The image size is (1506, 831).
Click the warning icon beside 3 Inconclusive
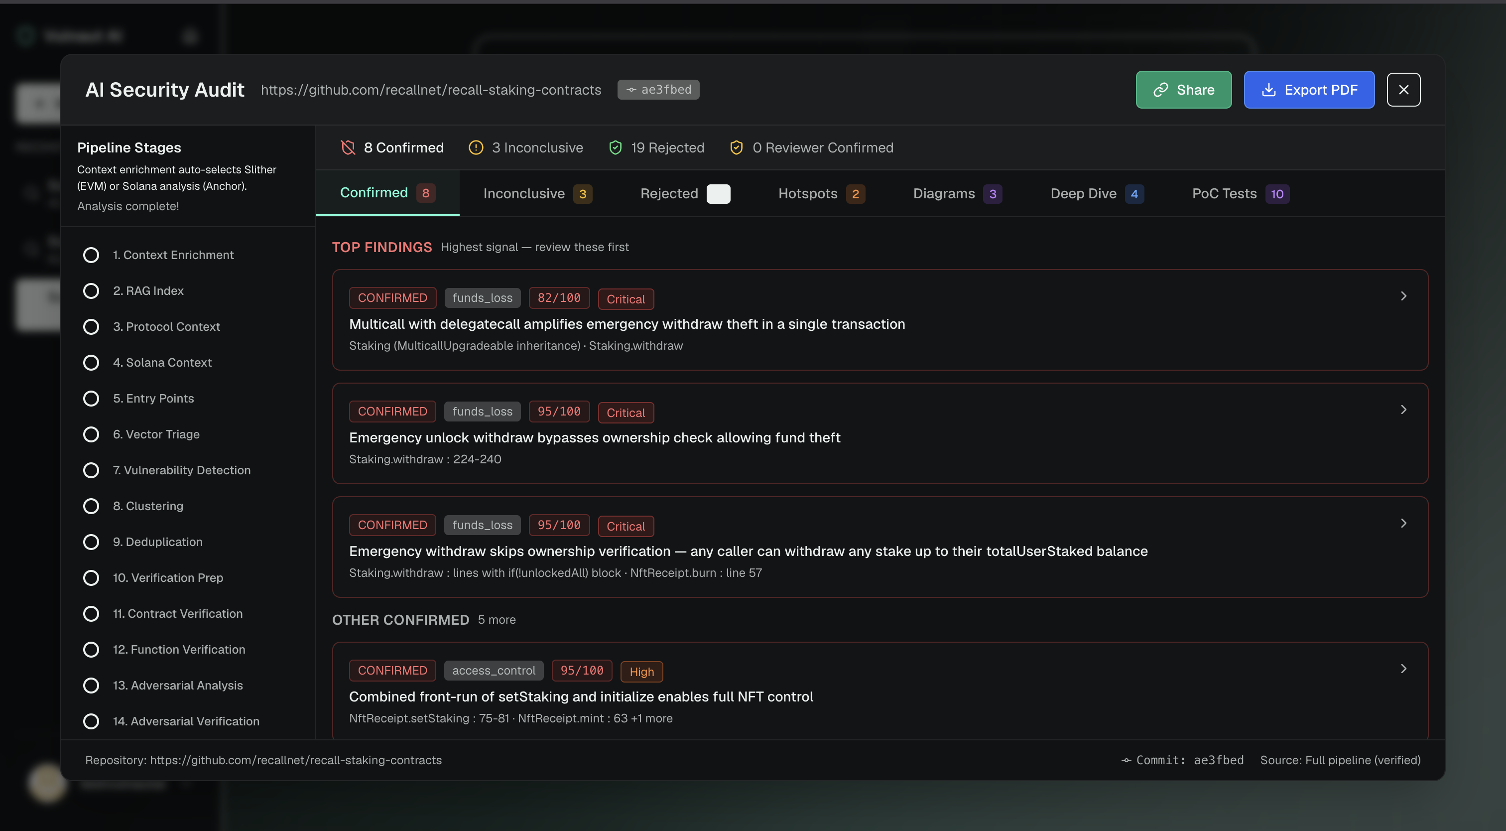click(x=476, y=147)
